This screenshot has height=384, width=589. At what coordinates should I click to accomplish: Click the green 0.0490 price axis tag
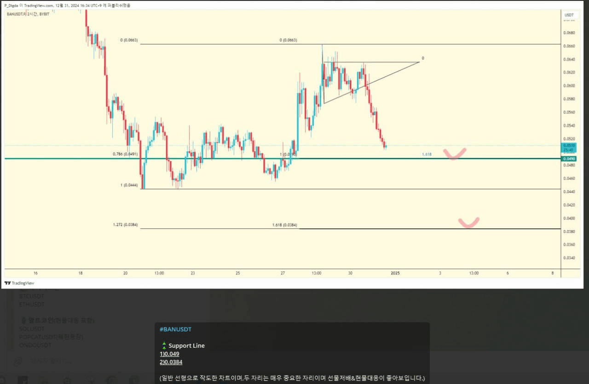[569, 158]
